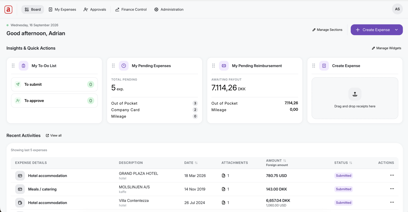Open the AS user avatar menu
This screenshot has height=212, width=408.
(x=397, y=9)
